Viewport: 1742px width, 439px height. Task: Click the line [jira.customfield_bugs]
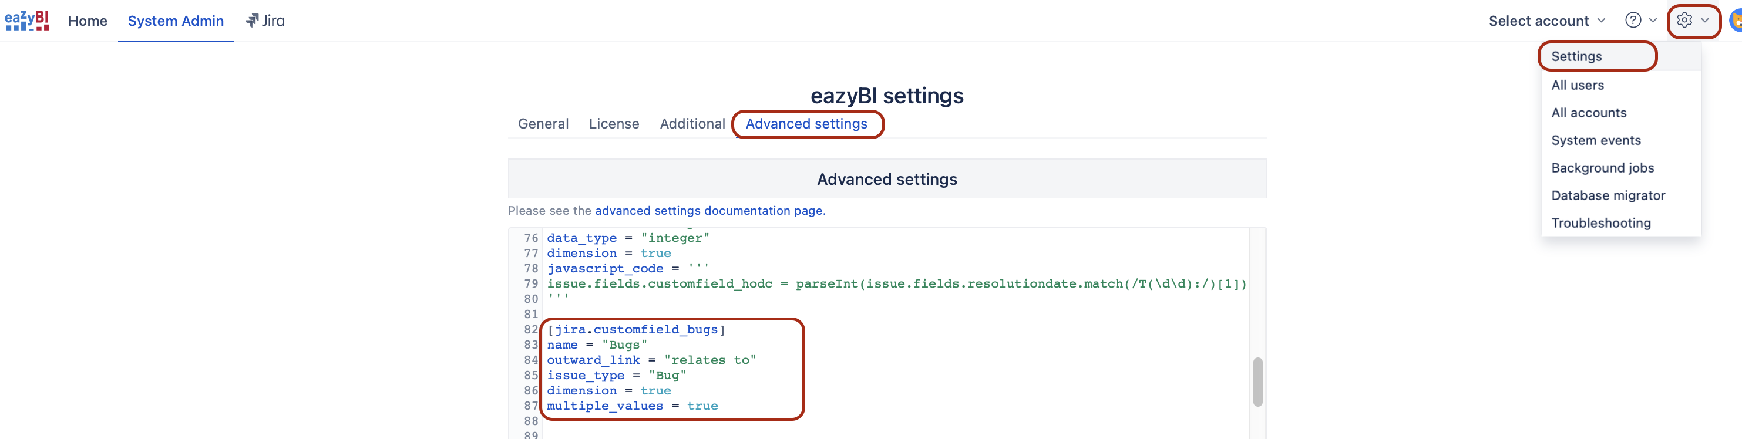635,330
